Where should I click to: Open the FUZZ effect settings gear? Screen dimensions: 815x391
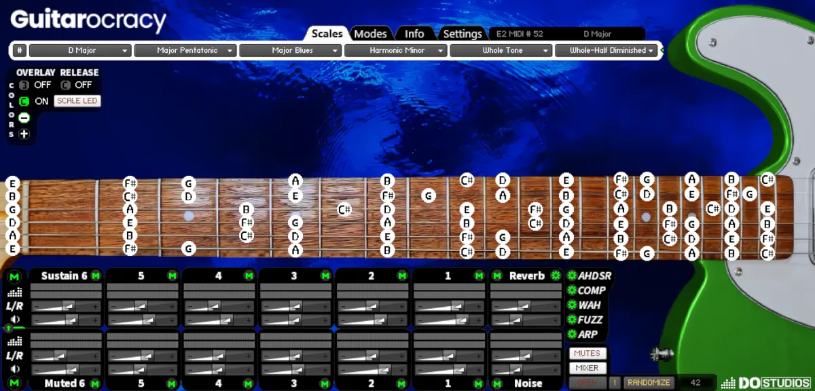[x=571, y=320]
